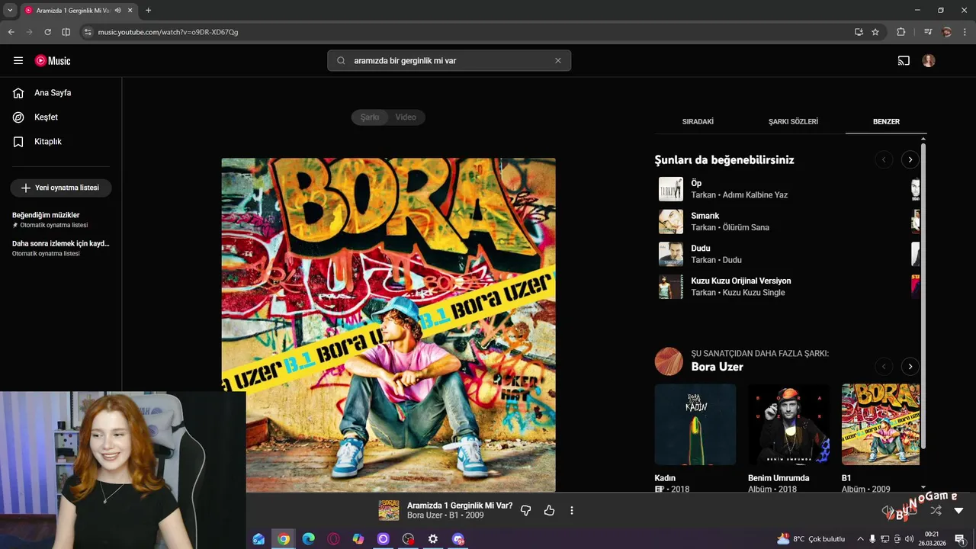This screenshot has width=976, height=549.
Task: Dislike the current song
Action: [x=525, y=511]
